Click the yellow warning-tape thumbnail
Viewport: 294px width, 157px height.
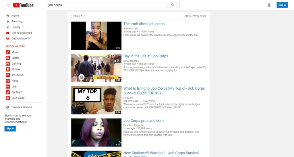click(96, 154)
